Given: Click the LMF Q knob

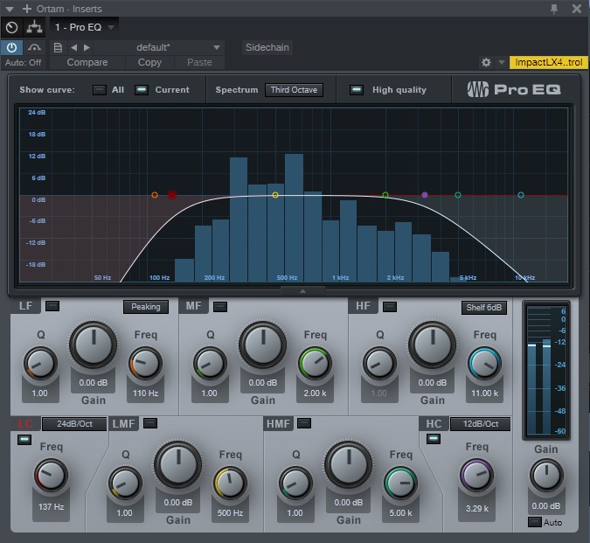Looking at the screenshot, I should click(x=125, y=484).
